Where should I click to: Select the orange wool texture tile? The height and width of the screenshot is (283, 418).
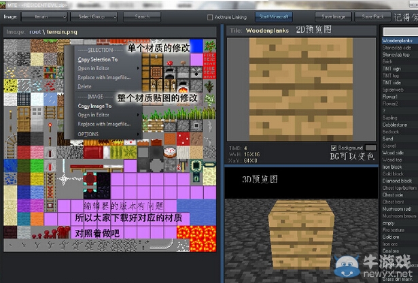pos(37,219)
